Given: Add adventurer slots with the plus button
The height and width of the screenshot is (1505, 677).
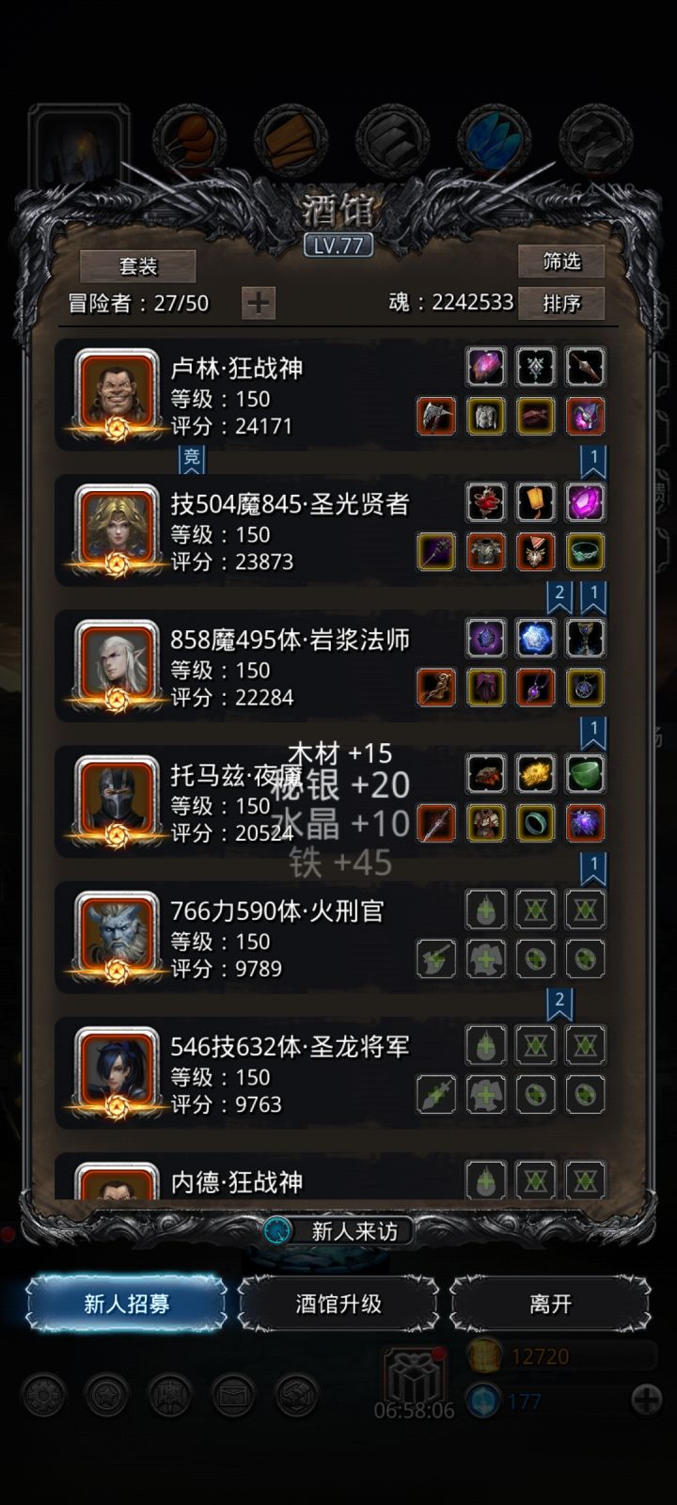Looking at the screenshot, I should coord(259,303).
